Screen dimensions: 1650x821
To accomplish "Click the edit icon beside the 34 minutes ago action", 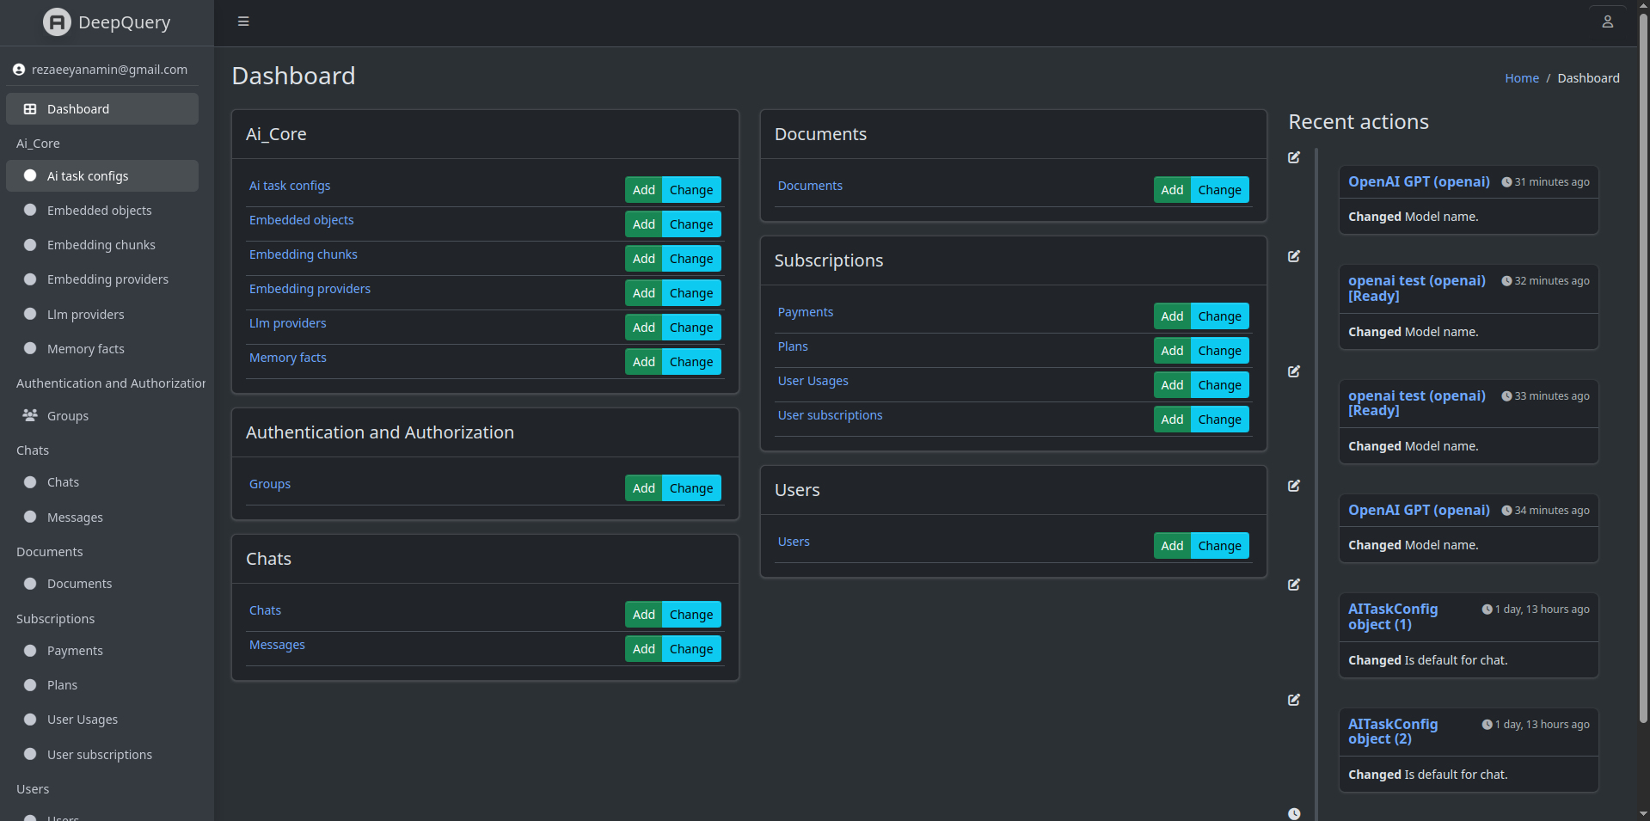I will click(x=1294, y=486).
